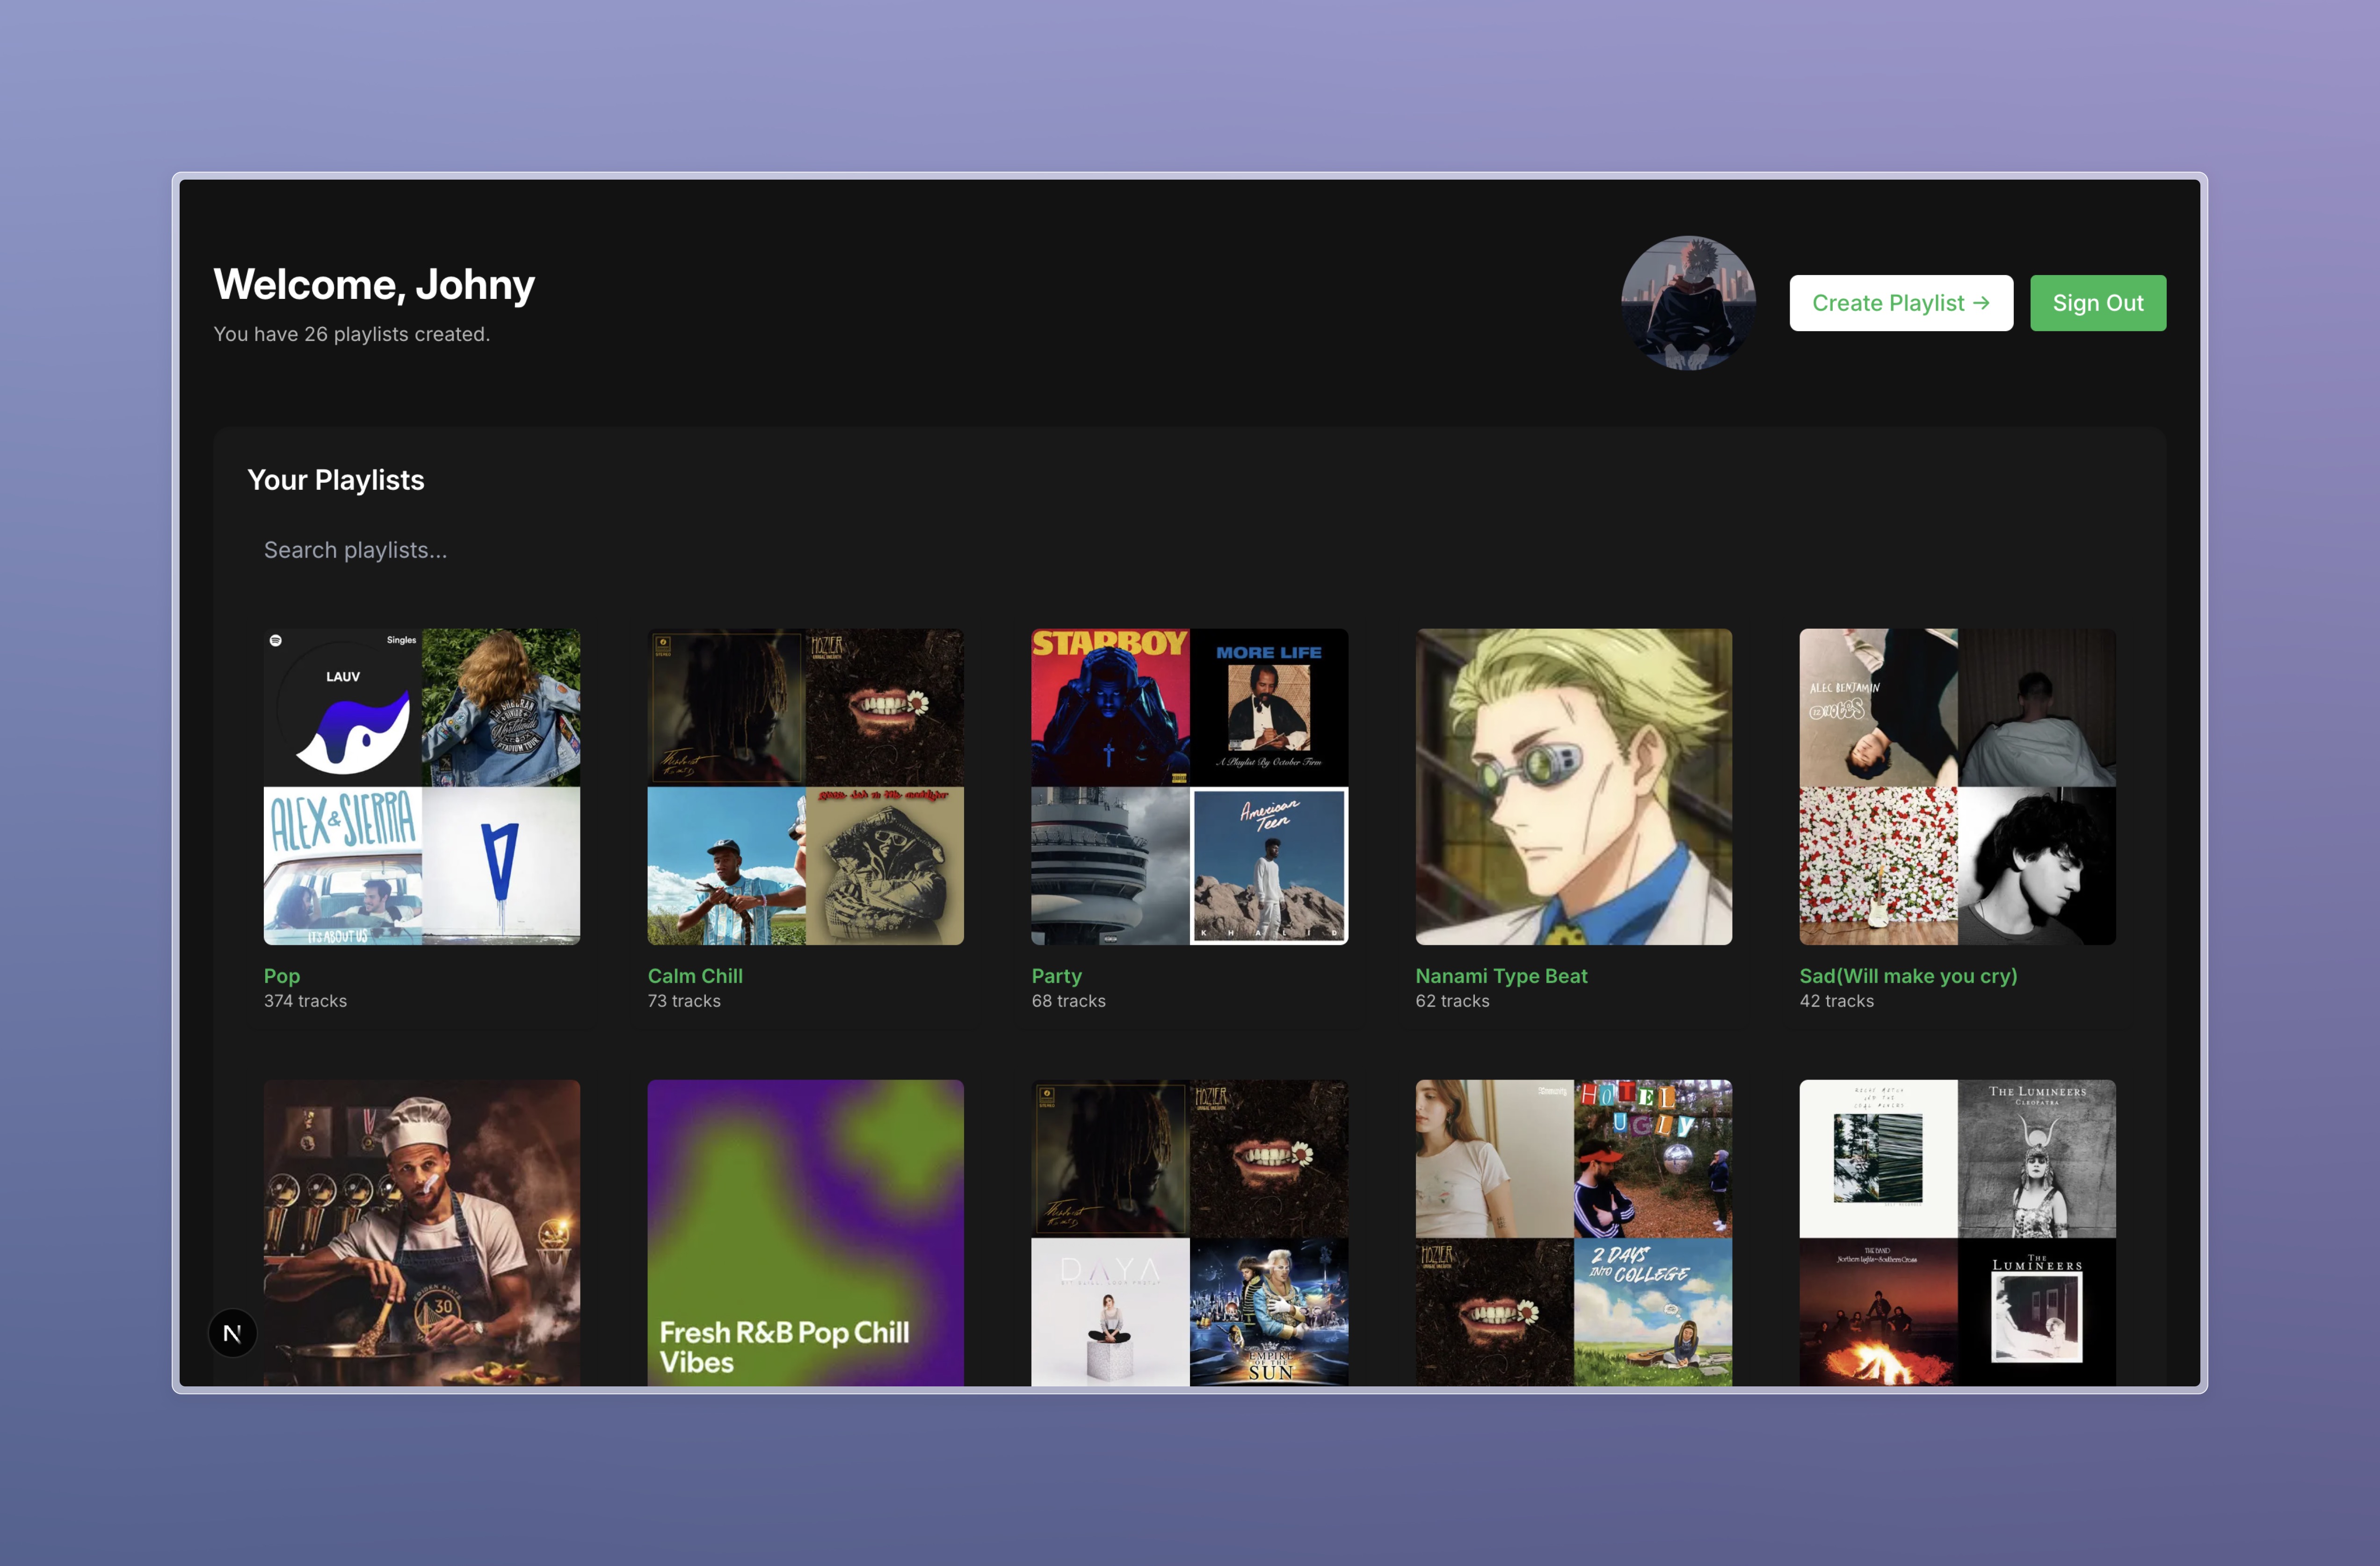Screen dimensions: 2380x1566
Task: Sign out using the green button
Action: click(2097, 303)
